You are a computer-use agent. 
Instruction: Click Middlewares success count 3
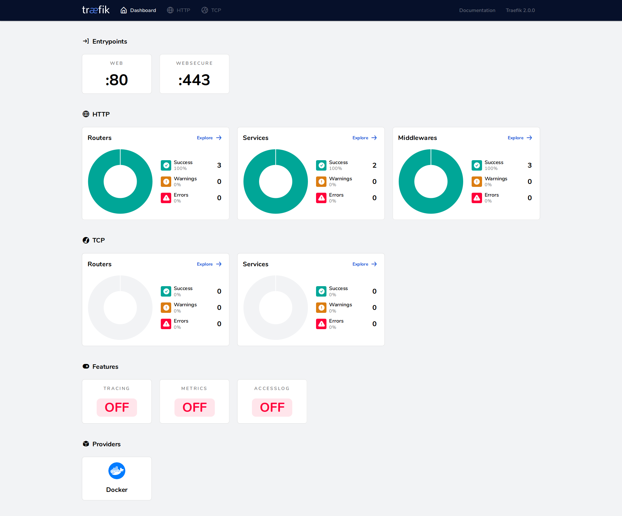[530, 165]
